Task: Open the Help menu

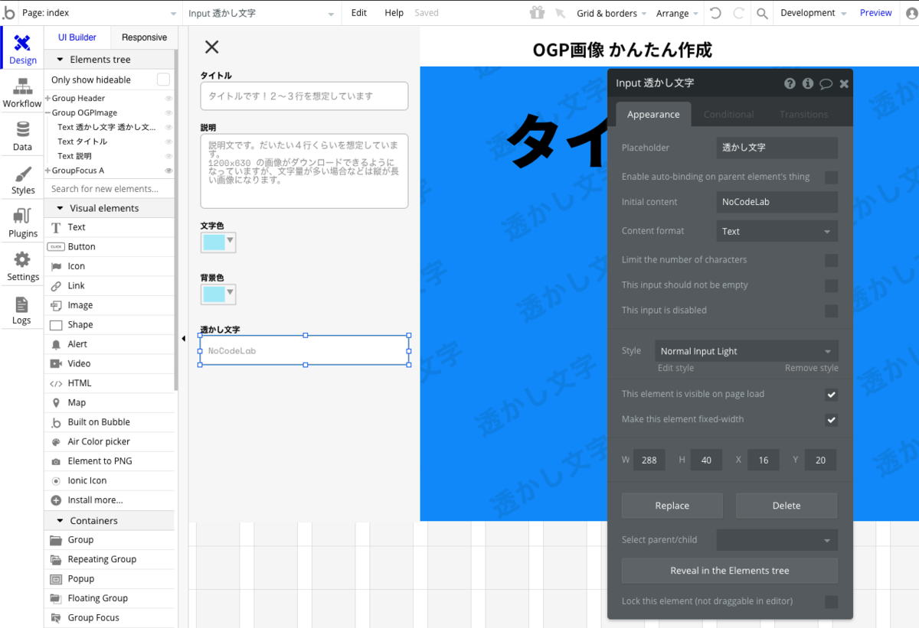Action: (394, 13)
